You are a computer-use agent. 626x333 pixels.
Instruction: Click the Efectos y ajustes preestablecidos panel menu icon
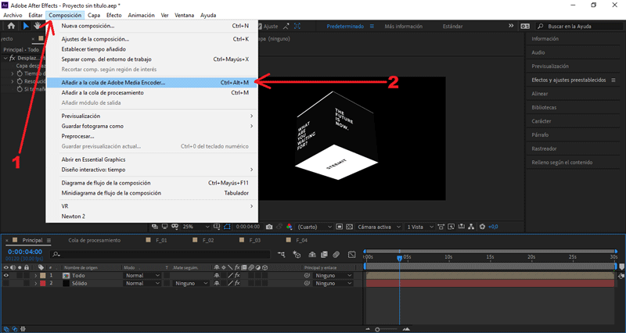pyautogui.click(x=612, y=80)
